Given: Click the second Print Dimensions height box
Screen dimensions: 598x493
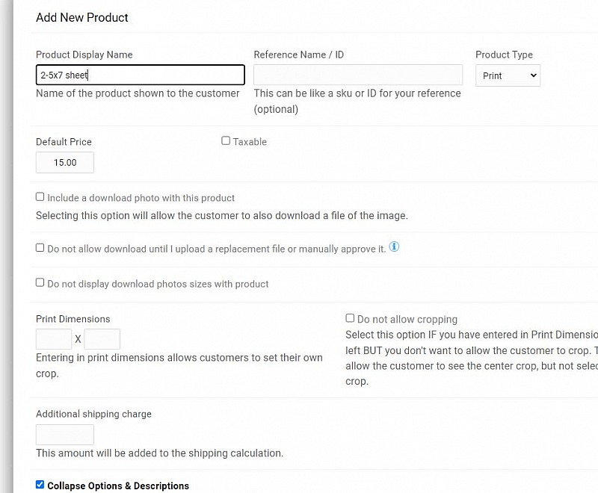Looking at the screenshot, I should pos(102,339).
